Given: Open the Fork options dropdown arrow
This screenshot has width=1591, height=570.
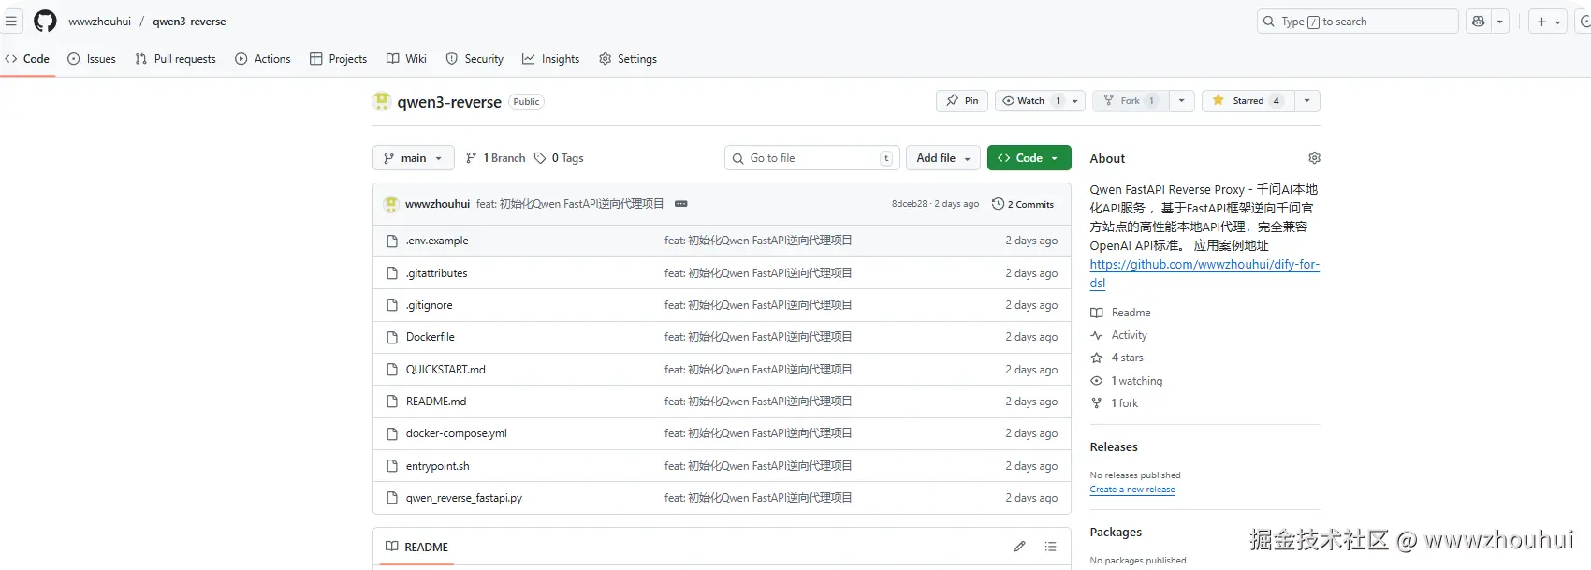Looking at the screenshot, I should pos(1181,101).
